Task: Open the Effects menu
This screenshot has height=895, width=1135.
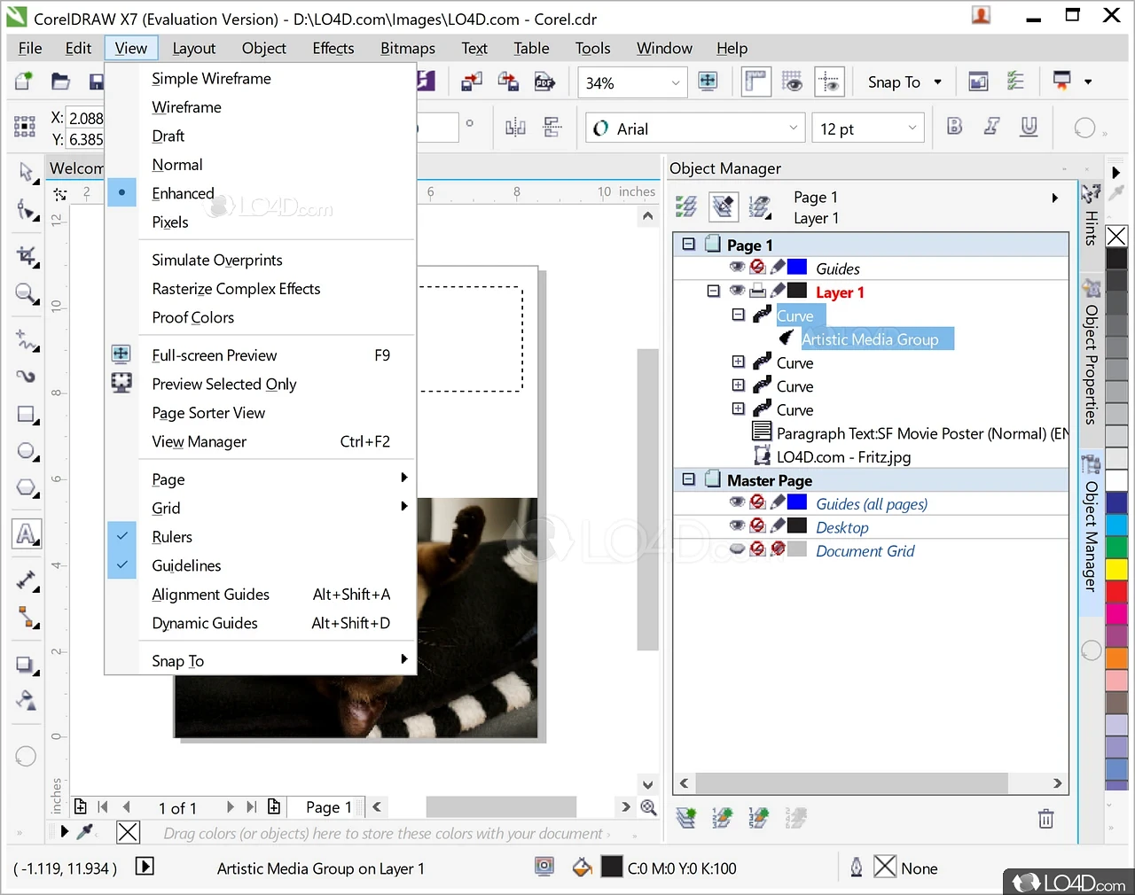Action: point(333,48)
